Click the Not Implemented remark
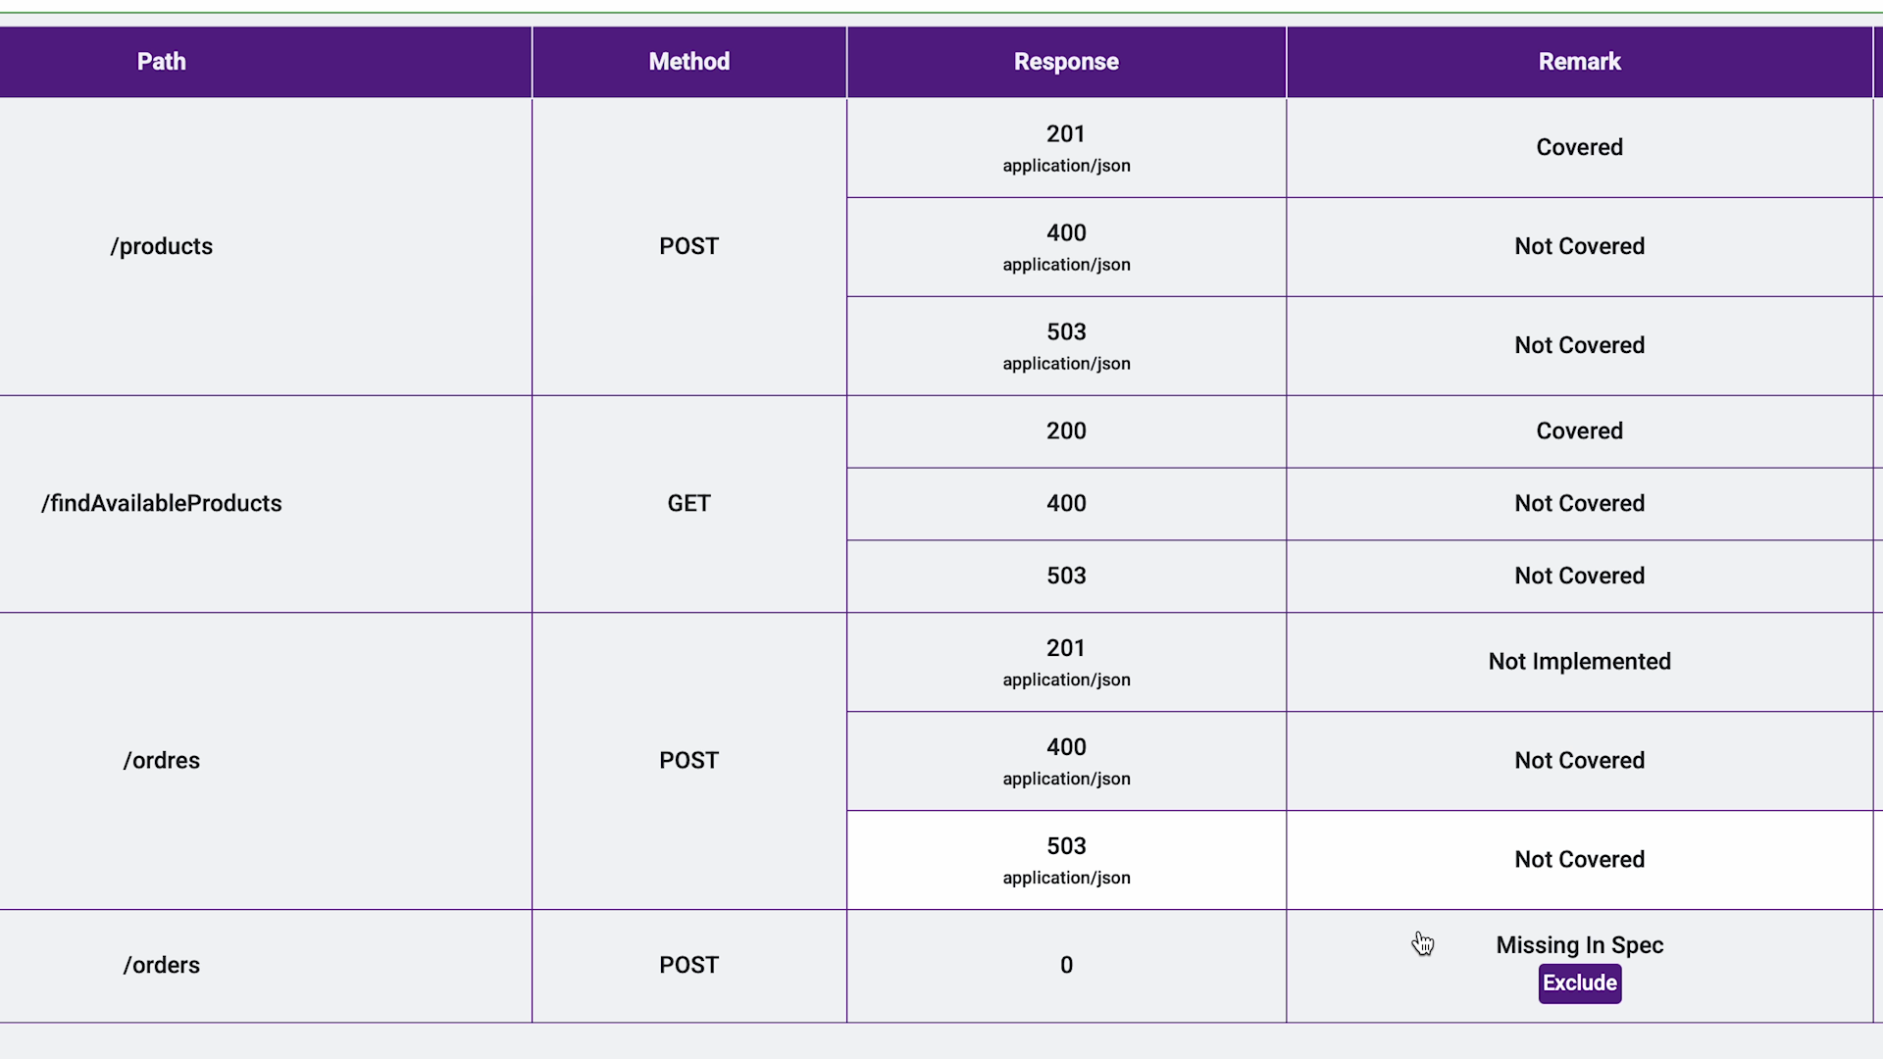1883x1059 pixels. click(x=1579, y=661)
